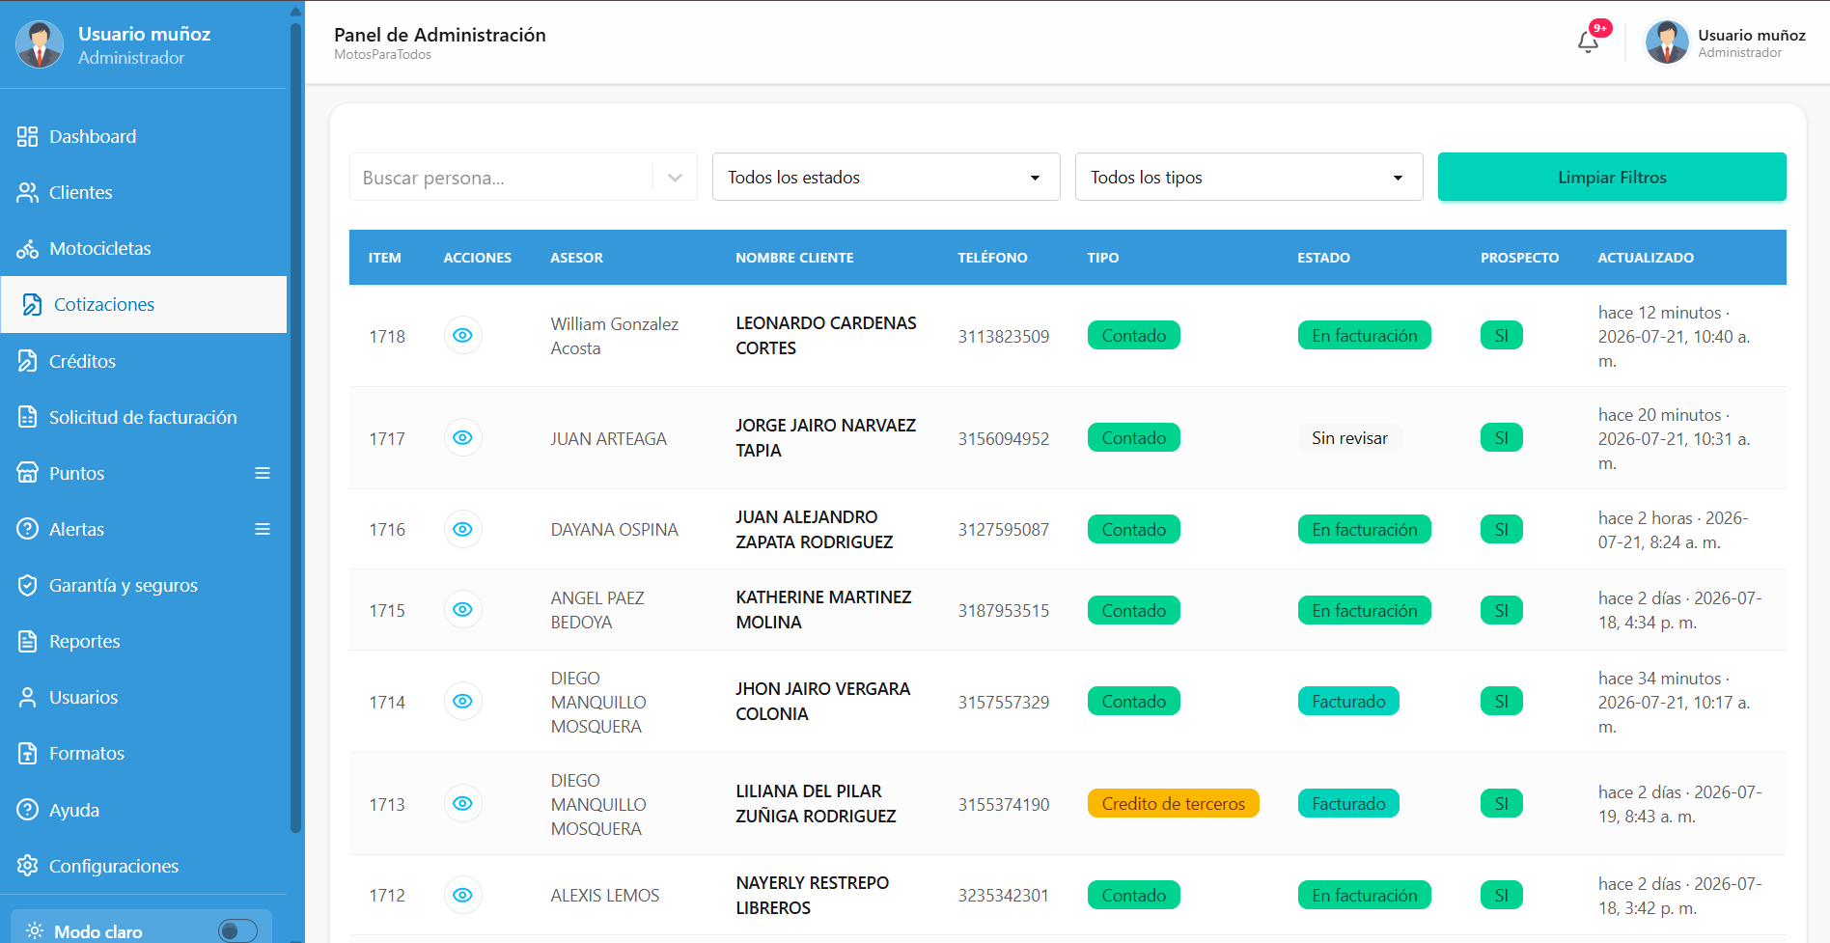The width and height of the screenshot is (1830, 943).
Task: Click the Limpiar Filtros button
Action: point(1612,177)
